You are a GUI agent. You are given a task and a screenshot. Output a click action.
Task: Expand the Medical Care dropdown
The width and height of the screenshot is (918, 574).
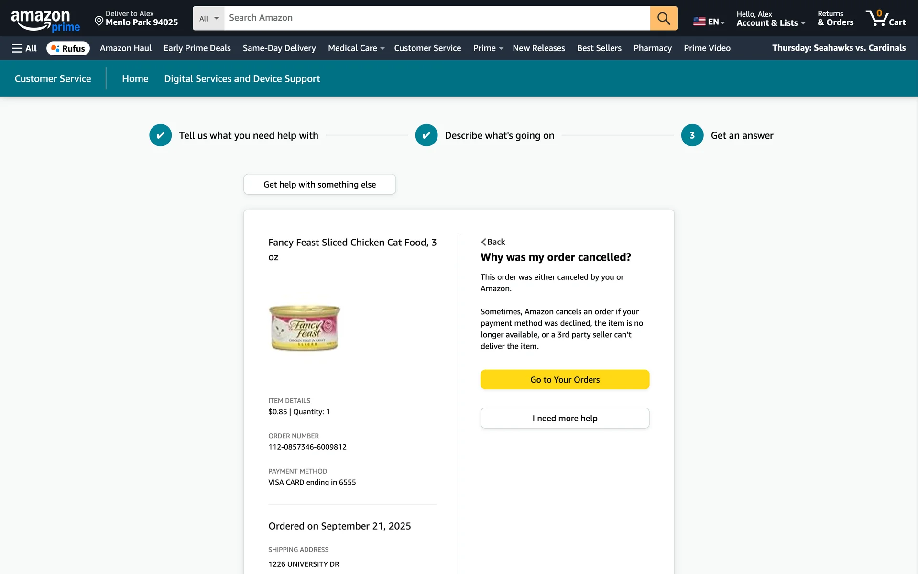point(356,48)
